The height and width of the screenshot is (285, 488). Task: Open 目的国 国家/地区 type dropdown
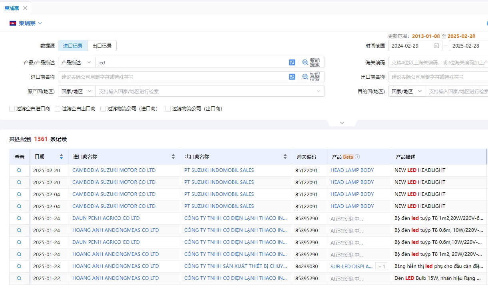coord(407,91)
